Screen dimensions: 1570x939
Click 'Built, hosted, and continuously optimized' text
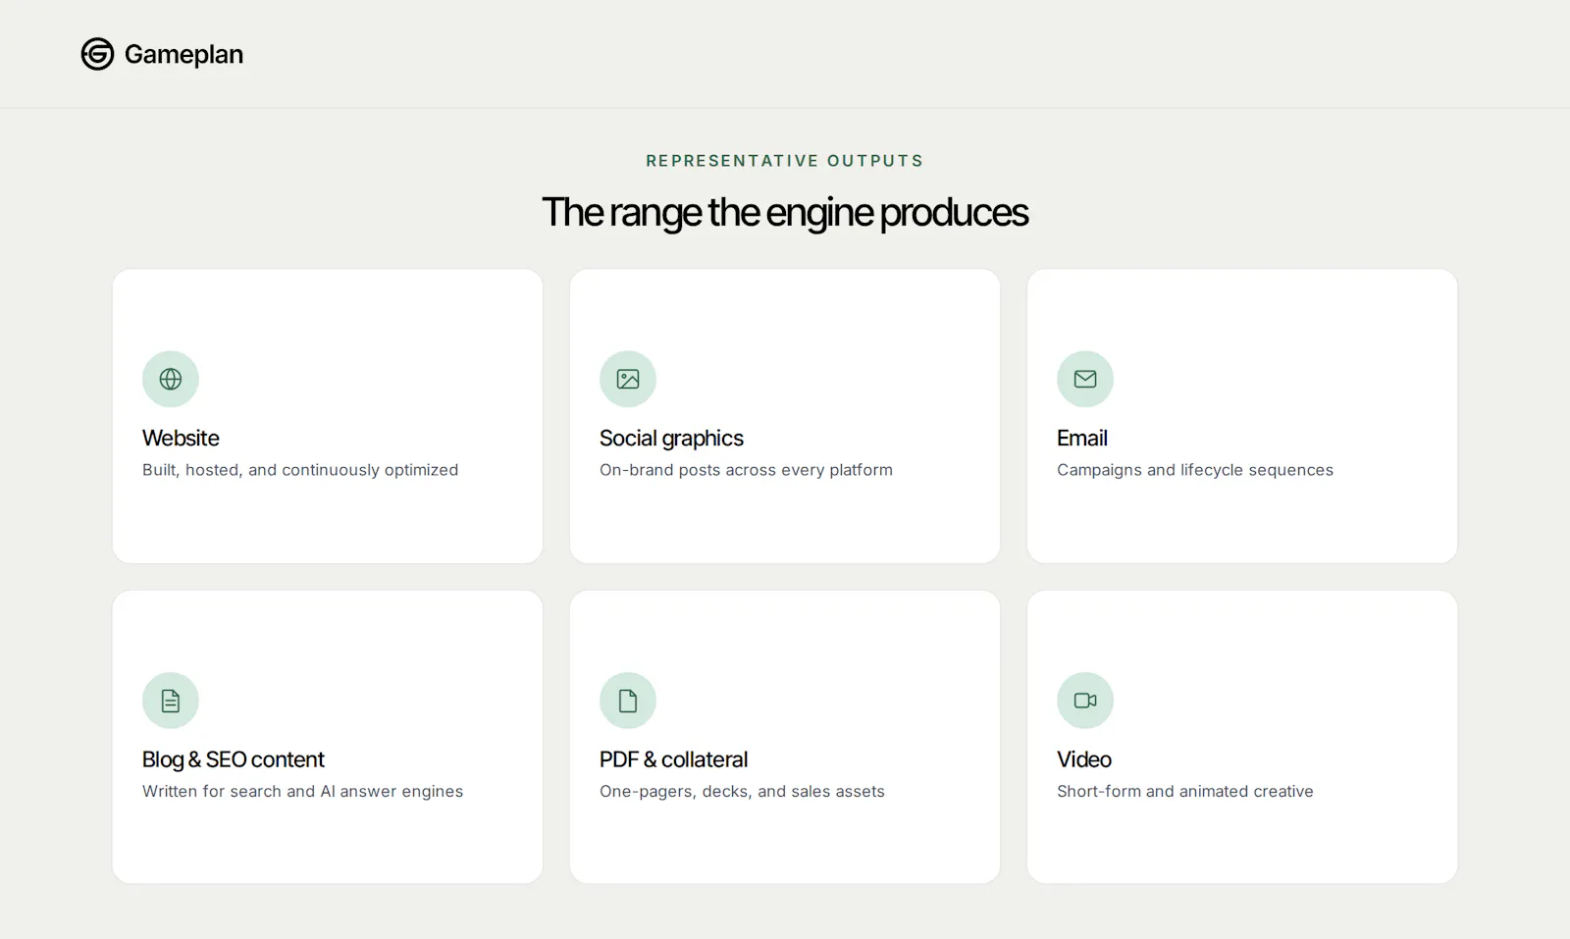(x=300, y=470)
